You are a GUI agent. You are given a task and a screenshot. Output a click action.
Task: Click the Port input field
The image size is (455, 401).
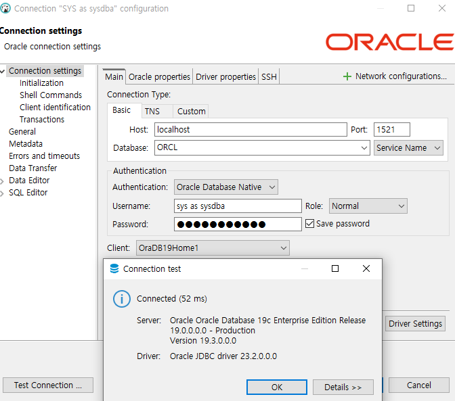(392, 130)
